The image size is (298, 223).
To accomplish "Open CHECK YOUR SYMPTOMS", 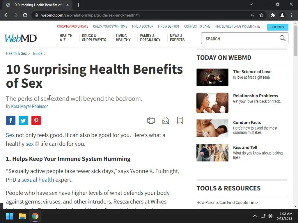I will tap(110, 26).
